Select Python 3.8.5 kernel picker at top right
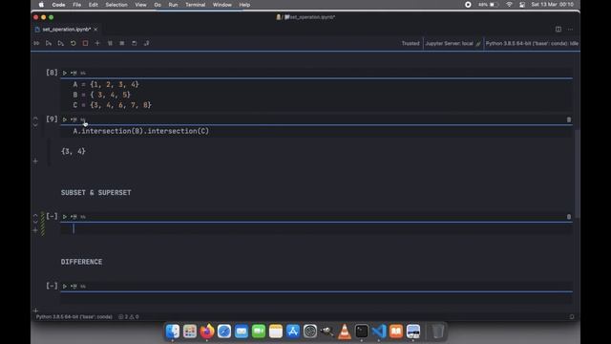Viewport: 611px width, 344px height. (x=532, y=43)
